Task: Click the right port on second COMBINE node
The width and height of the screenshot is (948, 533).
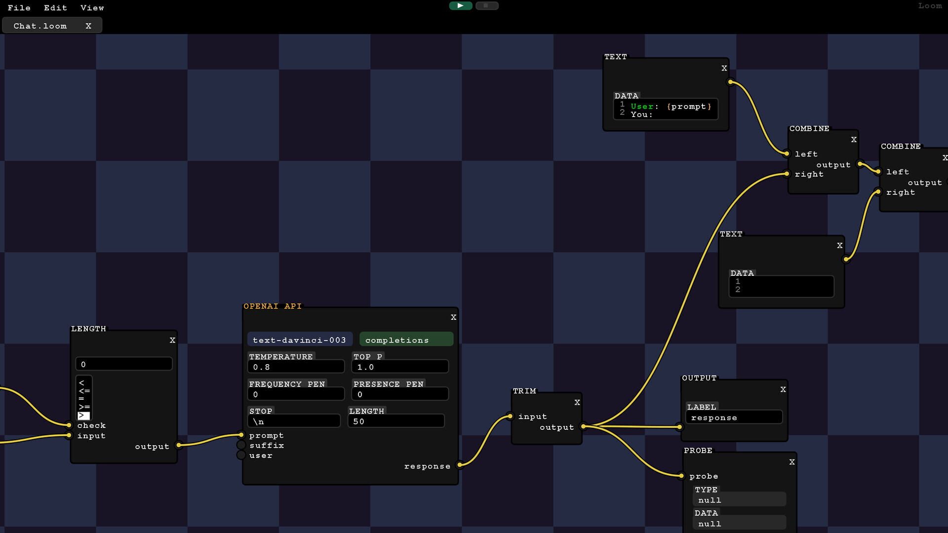Action: click(x=878, y=192)
